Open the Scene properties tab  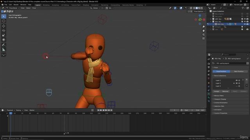click(x=209, y=75)
